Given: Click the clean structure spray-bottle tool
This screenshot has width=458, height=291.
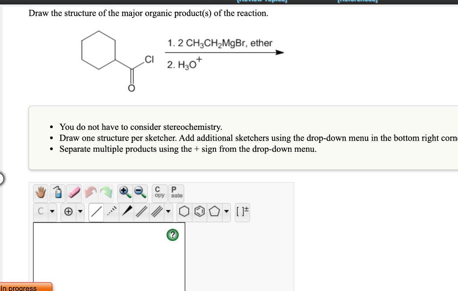Looking at the screenshot, I should [58, 193].
